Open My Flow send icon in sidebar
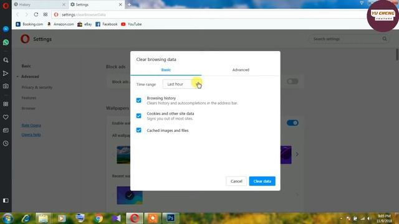Image resolution: width=399 pixels, height=224 pixels. [x=6, y=73]
